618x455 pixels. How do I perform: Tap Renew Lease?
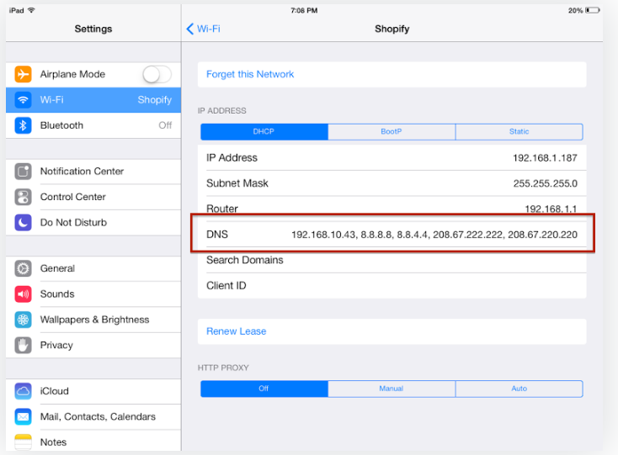[392, 331]
